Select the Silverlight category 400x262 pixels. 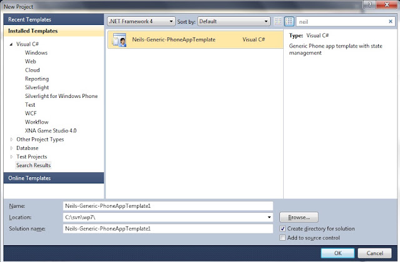point(37,87)
